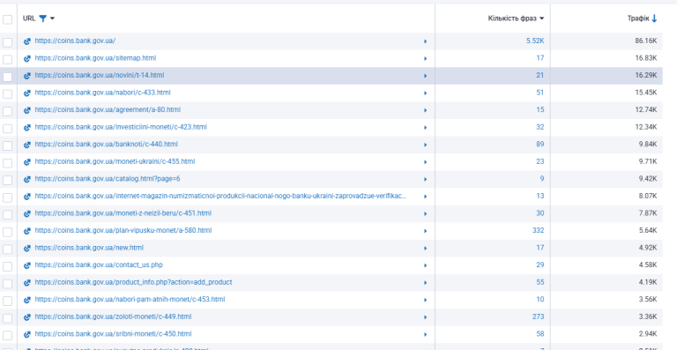Open external link icon for banknoti/c-440.html
Image resolution: width=677 pixels, height=350 pixels.
pyautogui.click(x=27, y=145)
